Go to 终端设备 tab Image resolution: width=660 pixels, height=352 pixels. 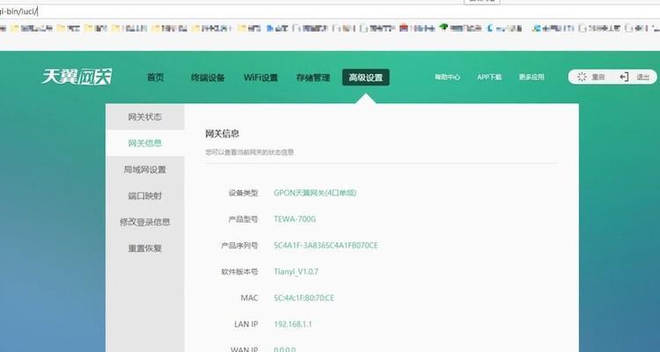coord(208,77)
